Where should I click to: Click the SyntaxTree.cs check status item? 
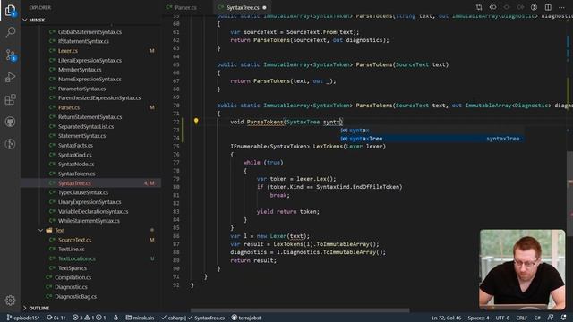[207, 318]
